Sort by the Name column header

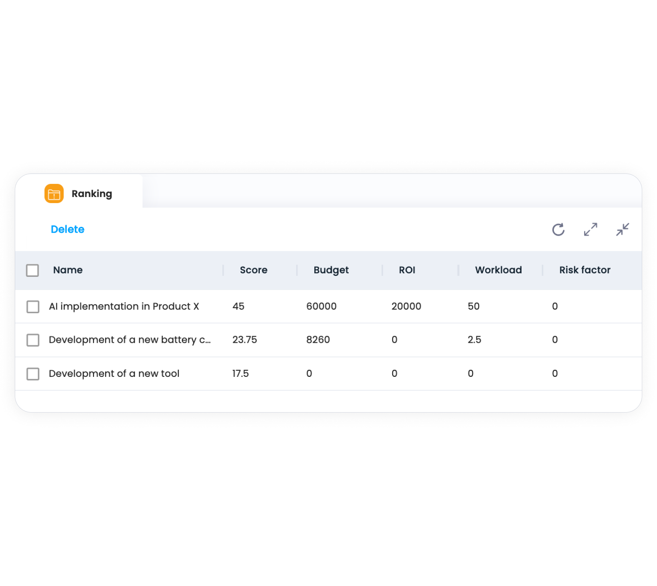pos(68,270)
